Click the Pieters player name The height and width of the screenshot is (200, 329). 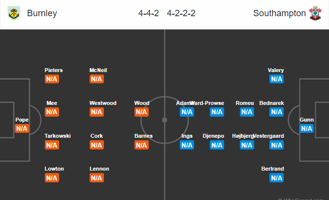click(x=54, y=70)
